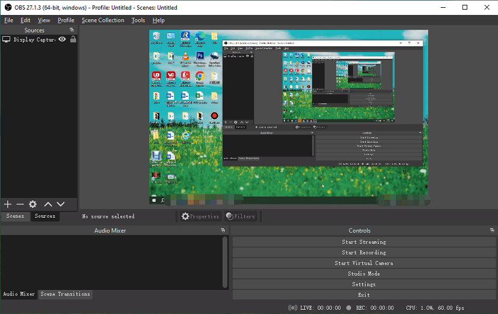
Task: Remove selected source with the minus icon
Action: [20, 204]
